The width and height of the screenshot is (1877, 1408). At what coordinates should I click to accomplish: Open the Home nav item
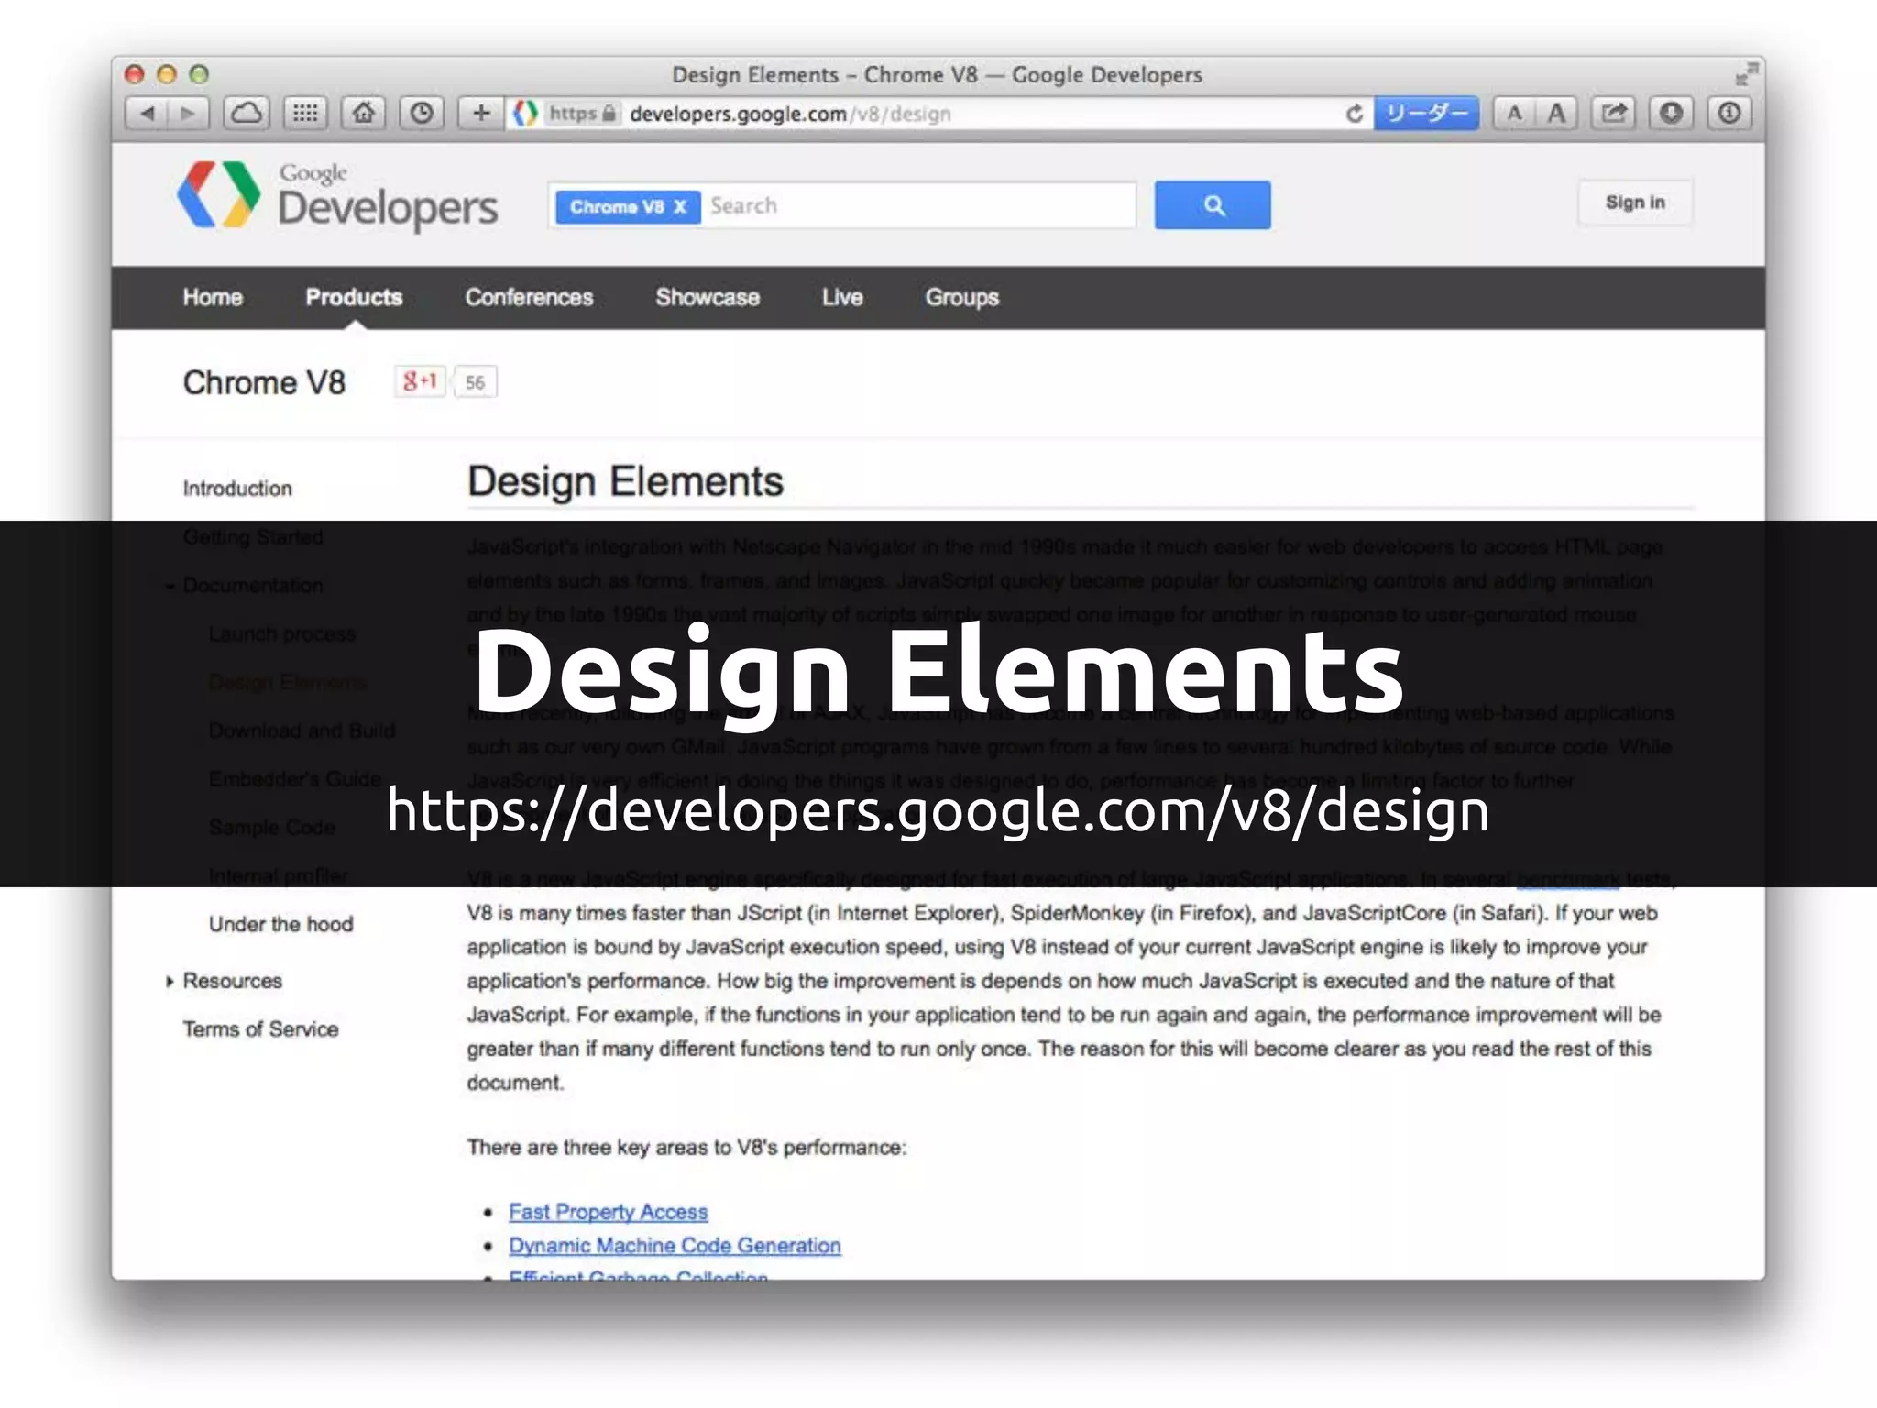click(x=213, y=297)
